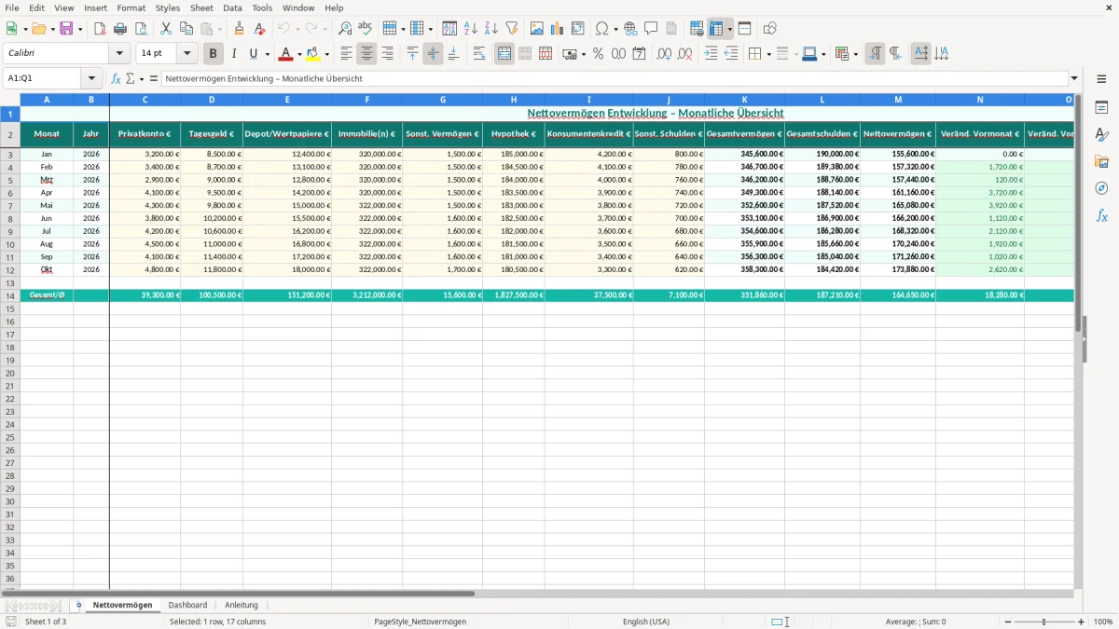
Task: Click the zoom slider
Action: pos(1043,622)
